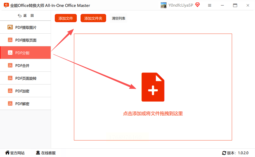Click the 点击添加或将文件拖拽到这里 text
Image resolution: width=255 pixels, height=157 pixels.
point(153,113)
